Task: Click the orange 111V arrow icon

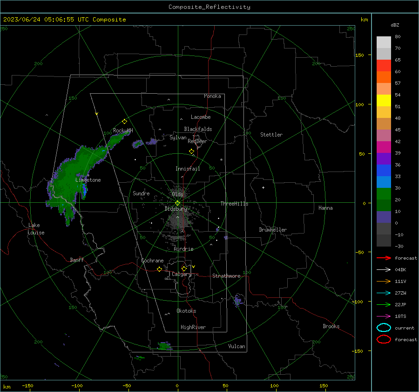Action: pos(384,281)
